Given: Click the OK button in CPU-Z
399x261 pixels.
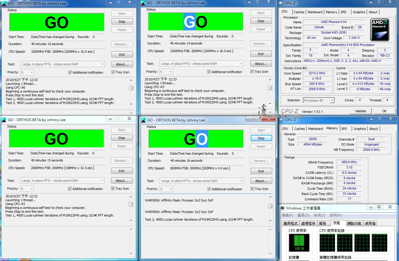Looking at the screenshot, I should pyautogui.click(x=384, y=111).
